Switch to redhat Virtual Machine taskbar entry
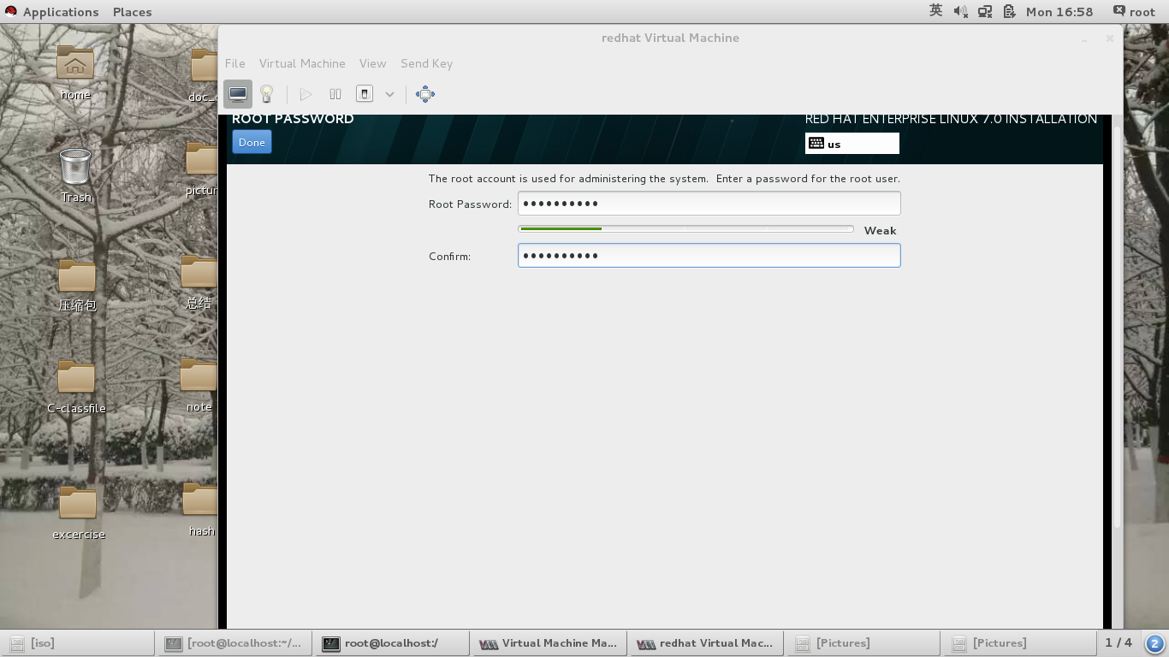This screenshot has width=1169, height=657. [707, 643]
